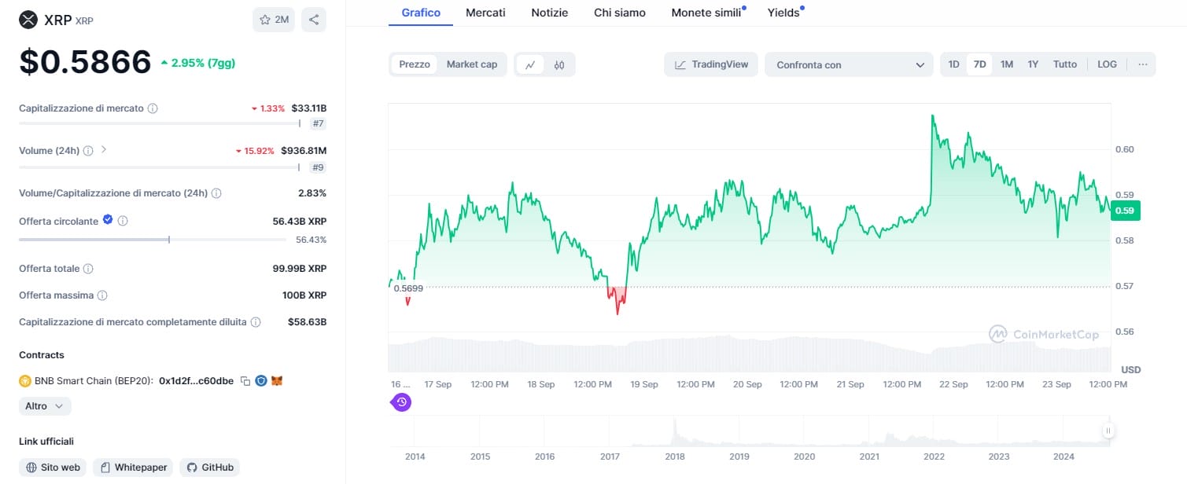Select the line chart view icon

(x=530, y=65)
